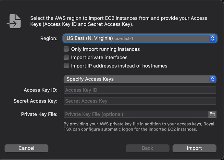Click the Import button
Screen dimensions: 224x160
(x=194, y=148)
